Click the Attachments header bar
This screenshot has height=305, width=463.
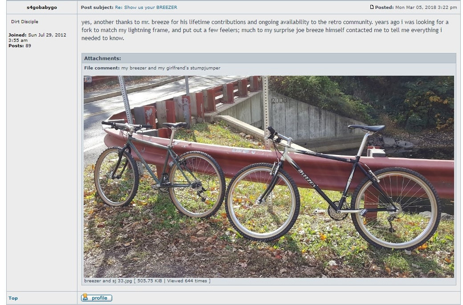[x=269, y=58]
